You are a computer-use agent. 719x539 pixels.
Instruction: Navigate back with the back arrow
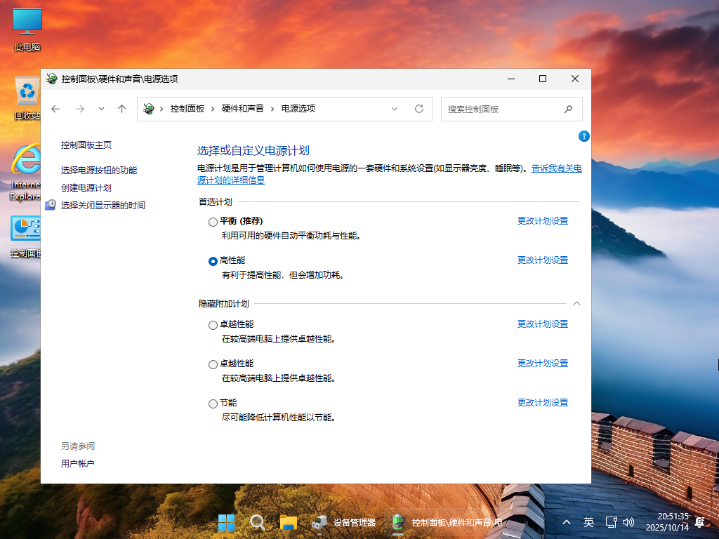[56, 109]
